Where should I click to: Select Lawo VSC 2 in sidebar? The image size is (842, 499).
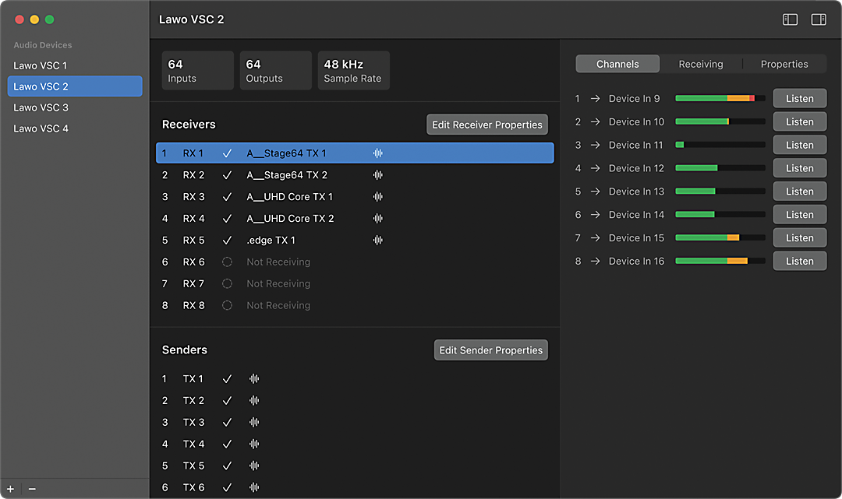[x=75, y=86]
